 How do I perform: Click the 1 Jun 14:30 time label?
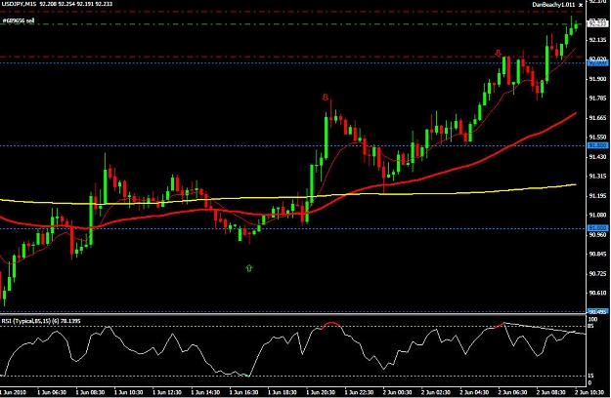click(205, 392)
